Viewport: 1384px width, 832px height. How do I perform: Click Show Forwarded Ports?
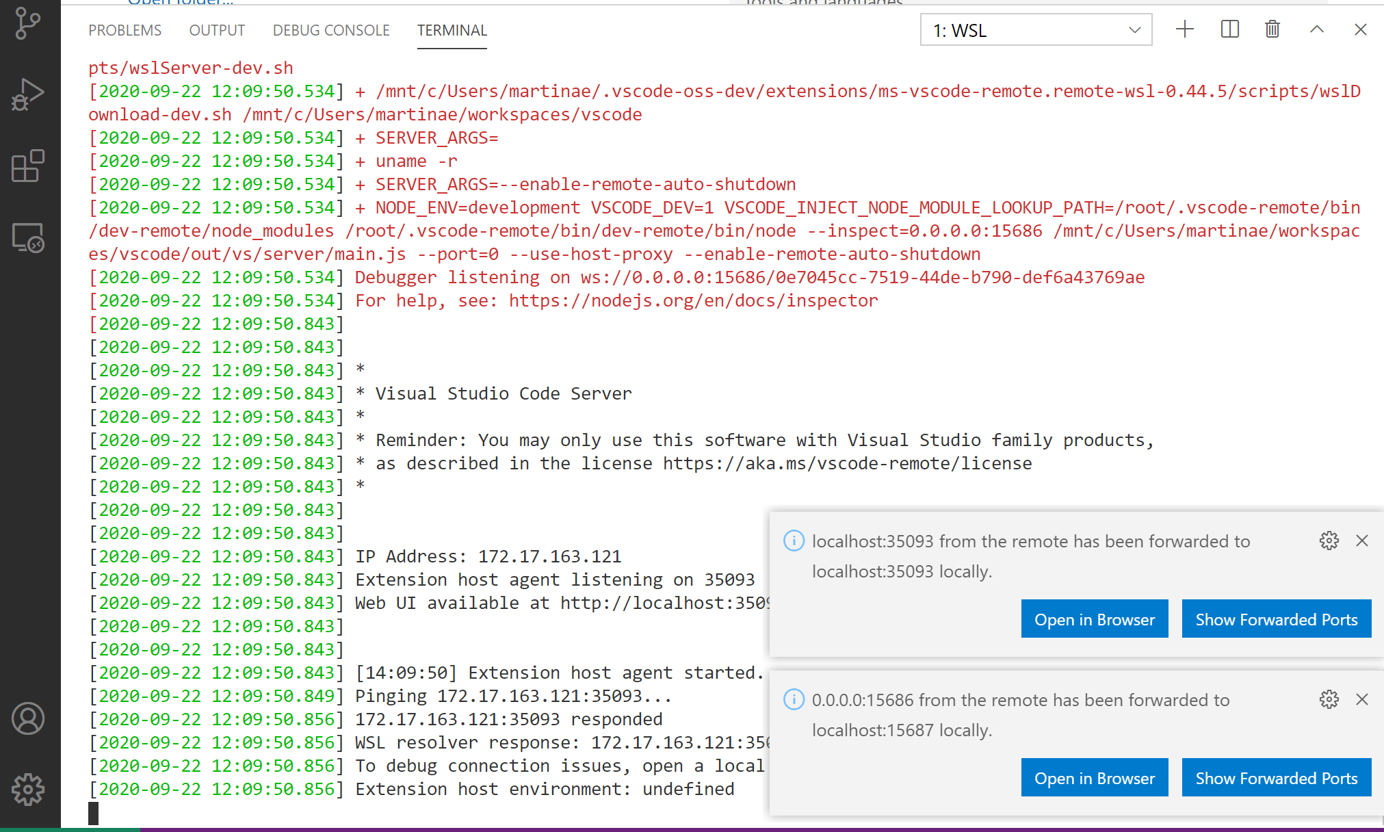(x=1276, y=619)
